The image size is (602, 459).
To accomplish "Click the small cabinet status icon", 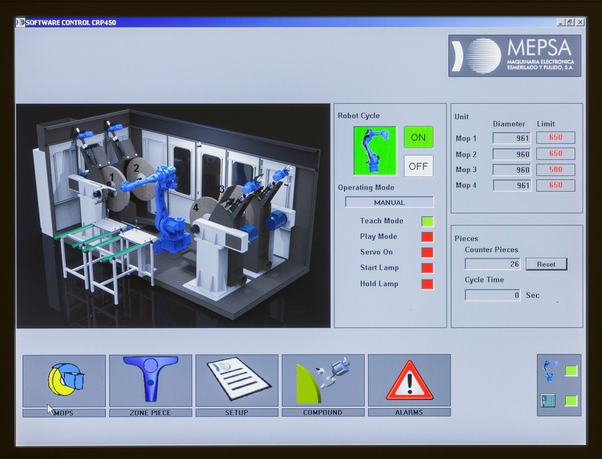I will (548, 401).
